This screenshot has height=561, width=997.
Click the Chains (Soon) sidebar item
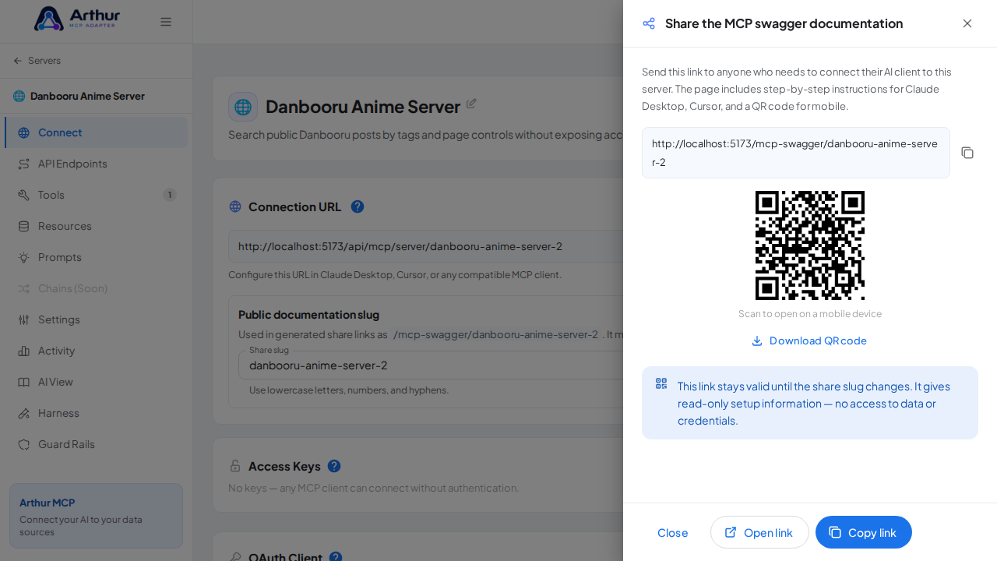point(97,288)
